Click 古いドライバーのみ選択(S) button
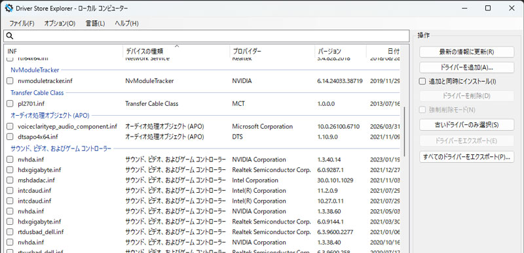This screenshot has height=253, width=524. click(466, 125)
